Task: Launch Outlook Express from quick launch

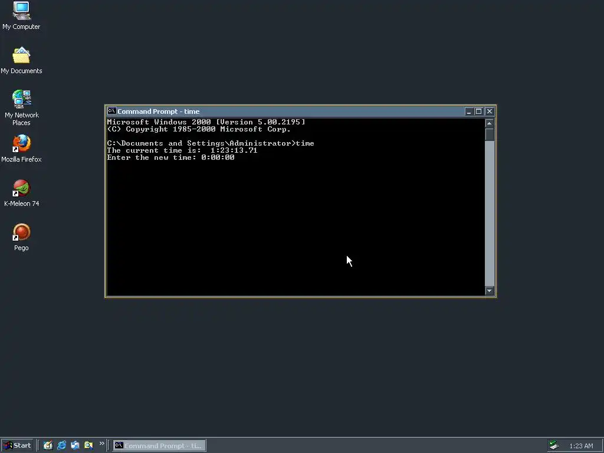Action: pyautogui.click(x=75, y=446)
